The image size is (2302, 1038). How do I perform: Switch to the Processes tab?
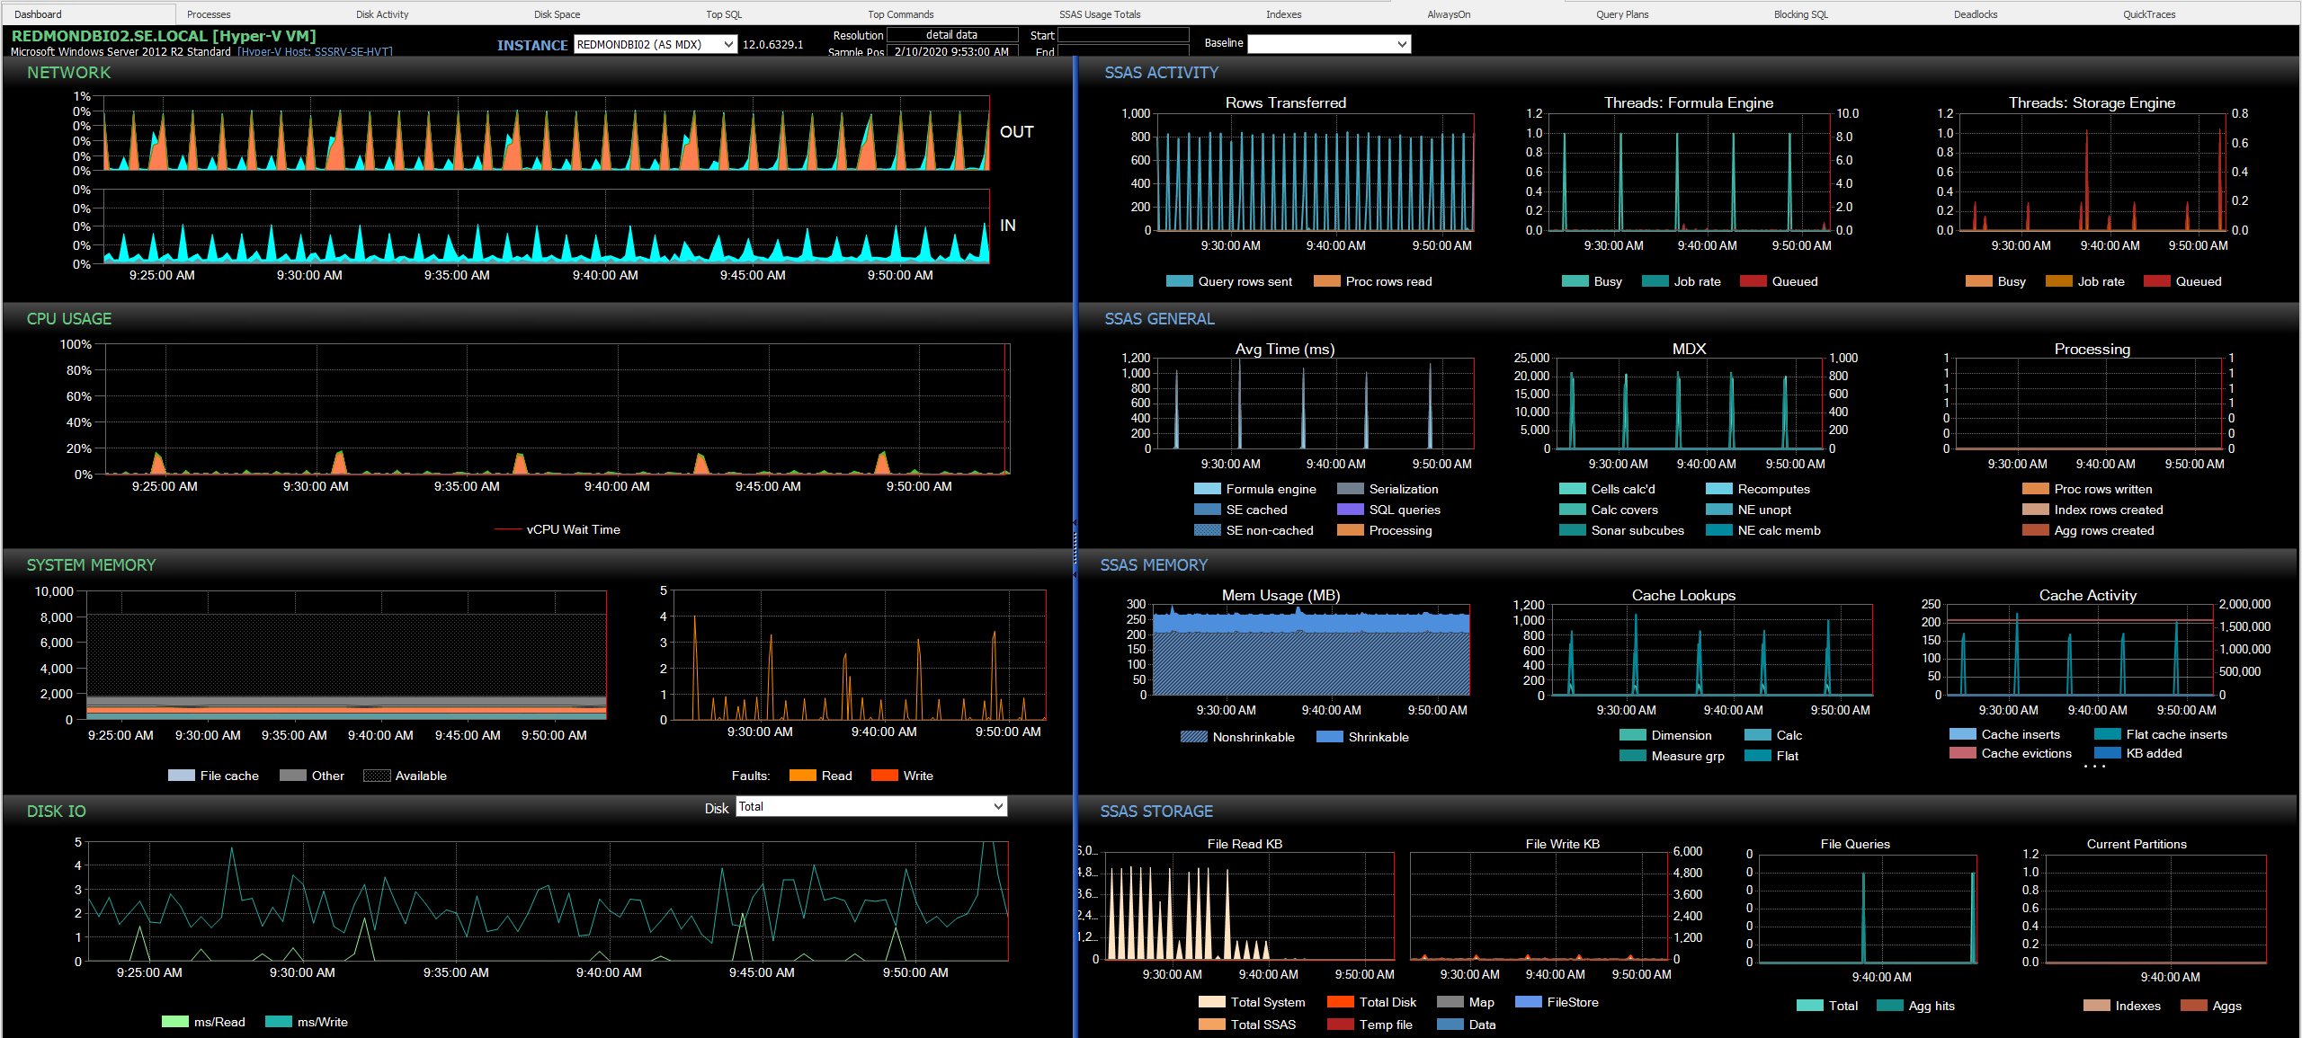click(208, 13)
